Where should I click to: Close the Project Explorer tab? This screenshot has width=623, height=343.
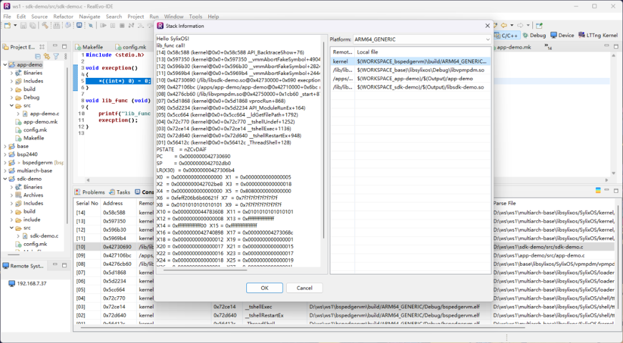[x=42, y=47]
